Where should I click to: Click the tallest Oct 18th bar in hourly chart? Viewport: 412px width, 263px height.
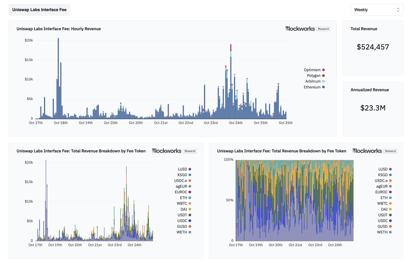point(58,78)
